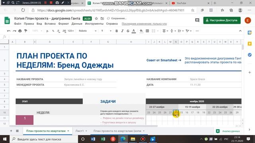Open Keep side panel icon
Image resolution: width=255 pixels, height=143 pixels.
[250, 44]
